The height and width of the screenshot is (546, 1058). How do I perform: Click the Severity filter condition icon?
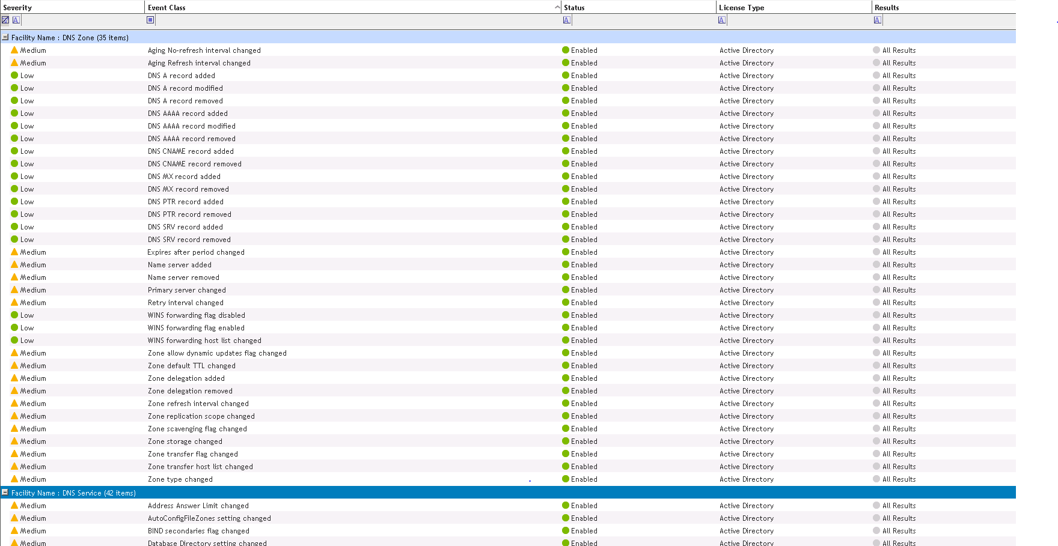point(16,20)
